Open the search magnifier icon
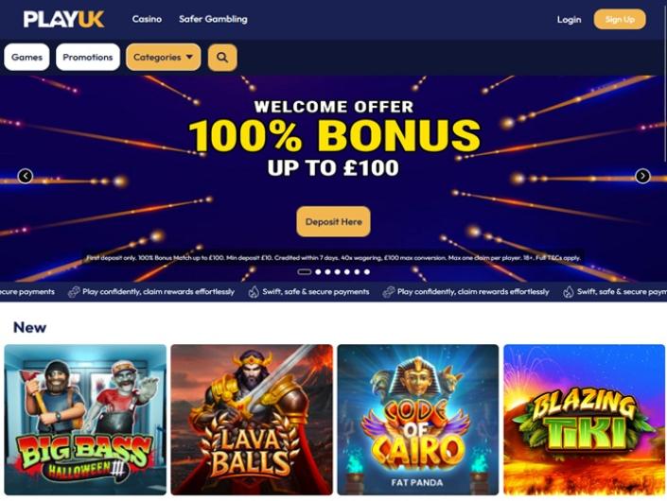Screen dimensions: 667x501 [x=222, y=58]
